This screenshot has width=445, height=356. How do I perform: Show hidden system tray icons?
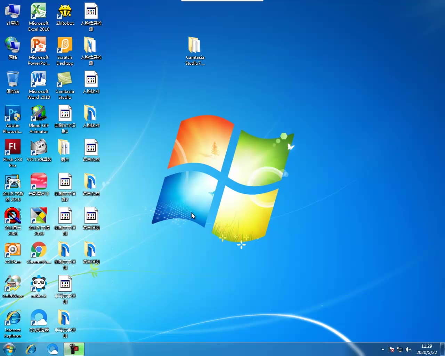[x=383, y=349]
